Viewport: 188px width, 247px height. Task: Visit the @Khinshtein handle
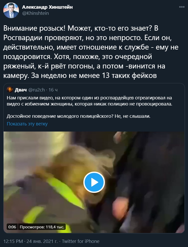(x=35, y=13)
